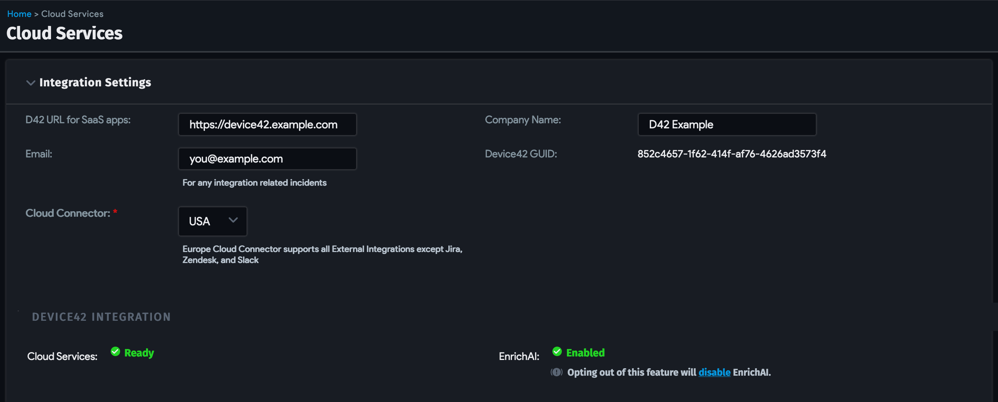Screen dimensions: 998x402
Task: Click the red asterisk beside Cloud Connector
Action: 115,211
